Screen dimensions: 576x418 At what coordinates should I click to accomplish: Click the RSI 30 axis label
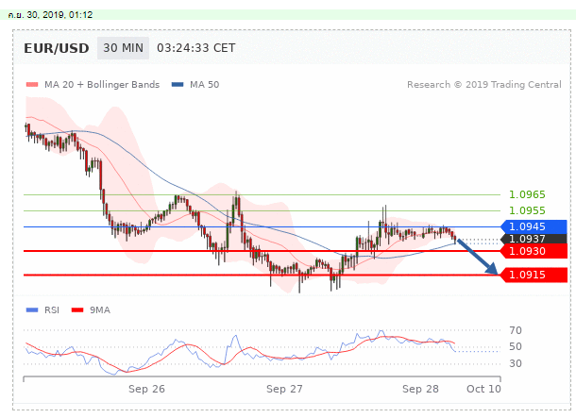[x=516, y=363]
